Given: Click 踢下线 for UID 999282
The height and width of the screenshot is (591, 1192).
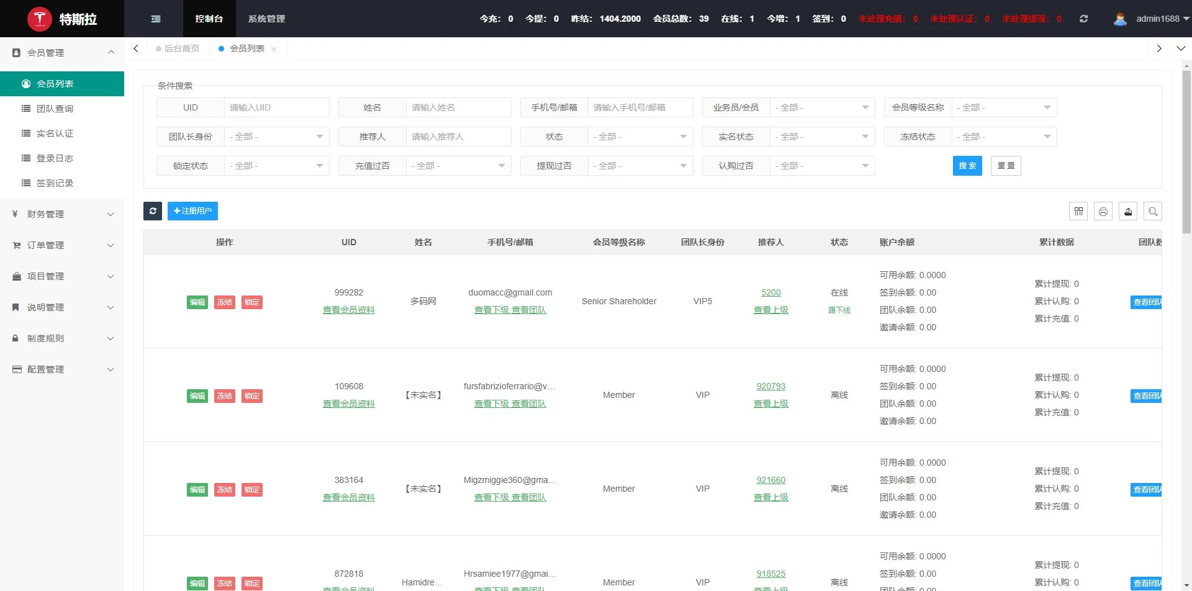Looking at the screenshot, I should 839,310.
